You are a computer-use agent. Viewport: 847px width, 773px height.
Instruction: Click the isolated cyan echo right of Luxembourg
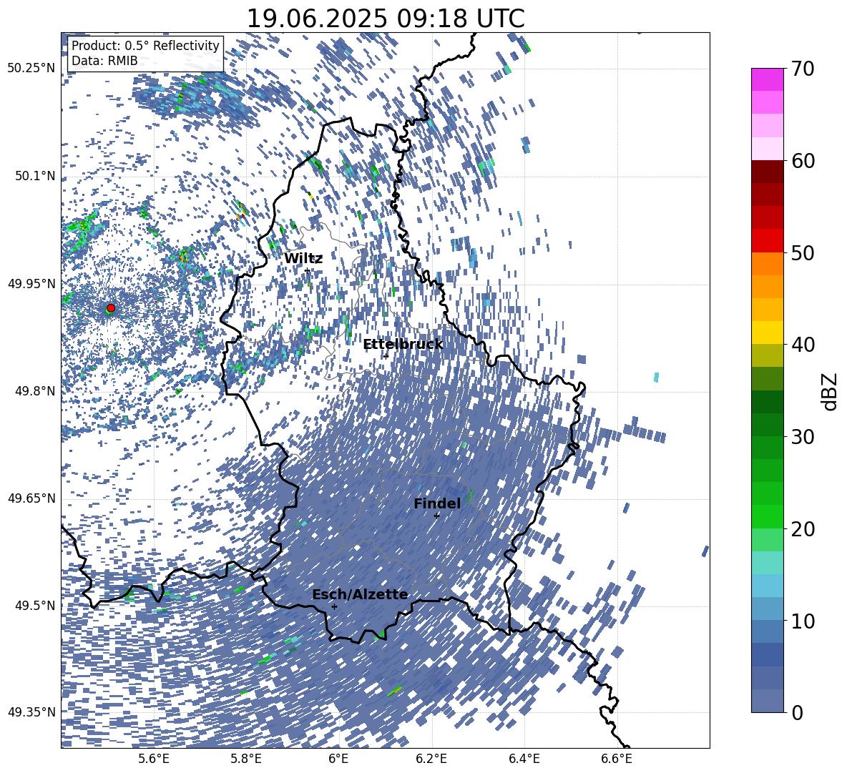(x=656, y=378)
